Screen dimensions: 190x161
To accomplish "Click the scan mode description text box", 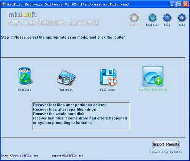I will (81, 116).
